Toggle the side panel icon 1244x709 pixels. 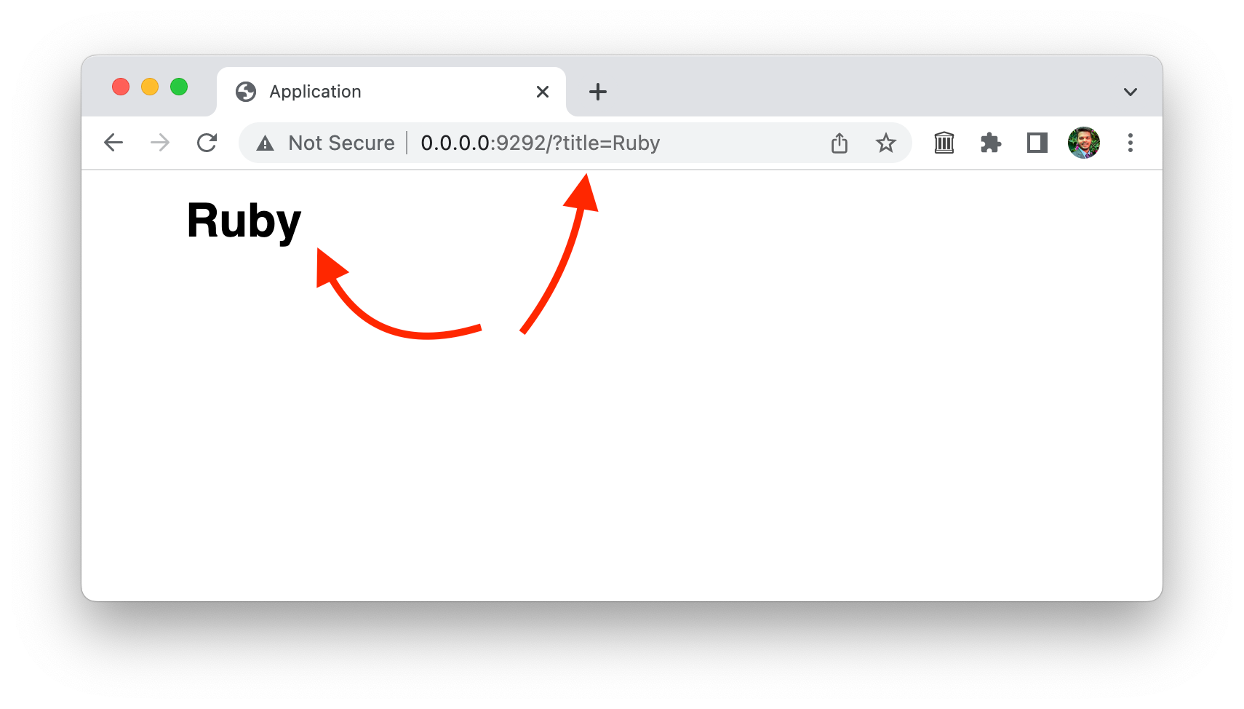pos(1037,143)
